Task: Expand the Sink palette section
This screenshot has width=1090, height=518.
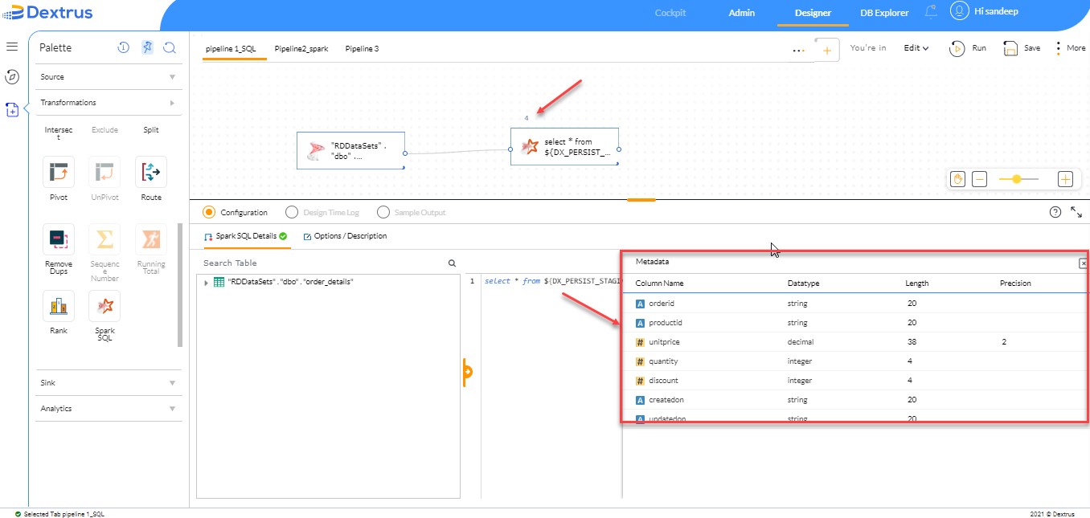Action: point(109,383)
